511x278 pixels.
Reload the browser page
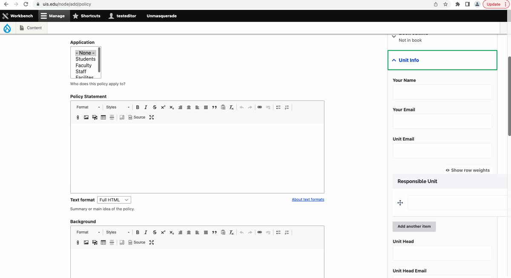[x=26, y=4]
